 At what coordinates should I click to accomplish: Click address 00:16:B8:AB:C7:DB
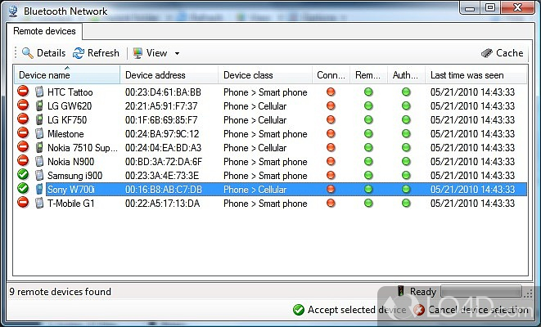click(x=164, y=190)
